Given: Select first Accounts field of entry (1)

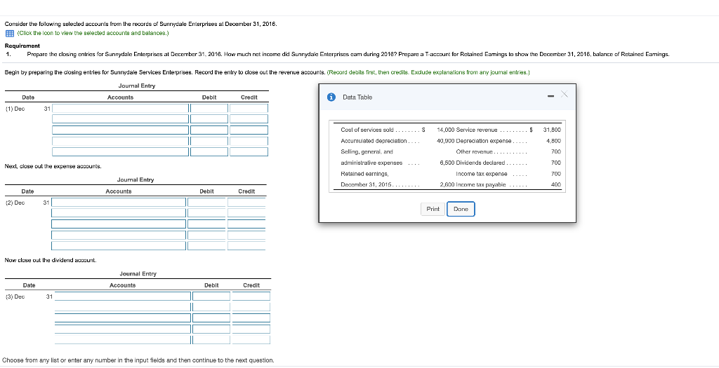Looking at the screenshot, I should pos(120,109).
